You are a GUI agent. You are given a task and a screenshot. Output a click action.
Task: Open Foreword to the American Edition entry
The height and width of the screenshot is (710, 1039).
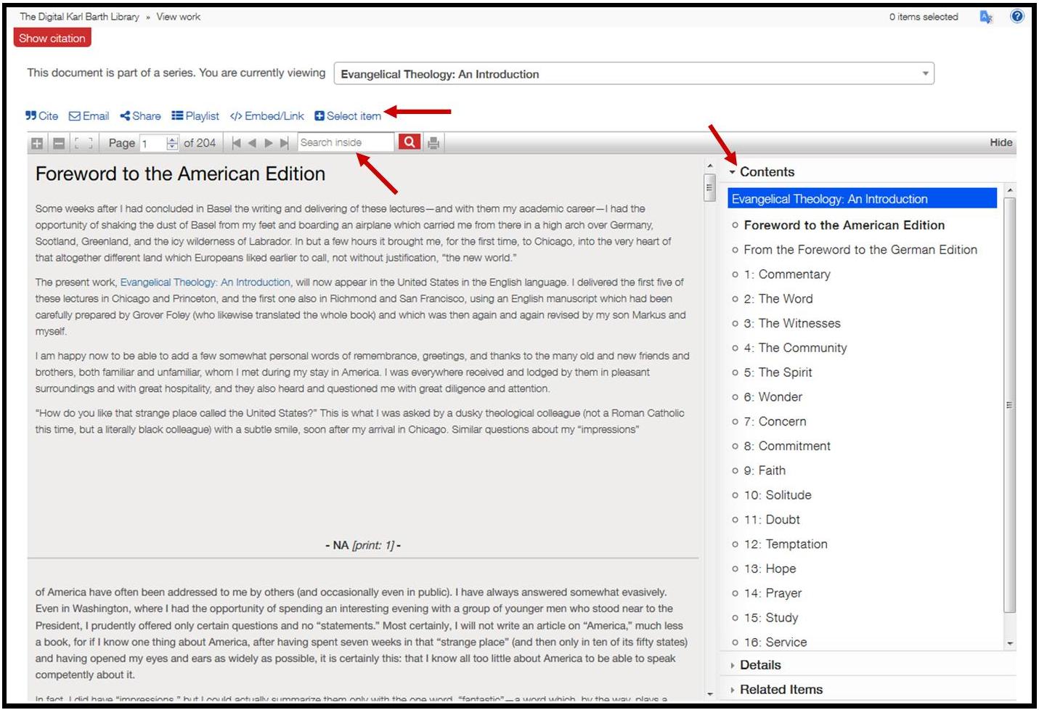tap(844, 225)
